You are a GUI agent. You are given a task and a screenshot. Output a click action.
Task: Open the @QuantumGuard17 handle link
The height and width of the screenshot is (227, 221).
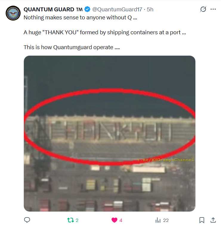[x=117, y=10]
